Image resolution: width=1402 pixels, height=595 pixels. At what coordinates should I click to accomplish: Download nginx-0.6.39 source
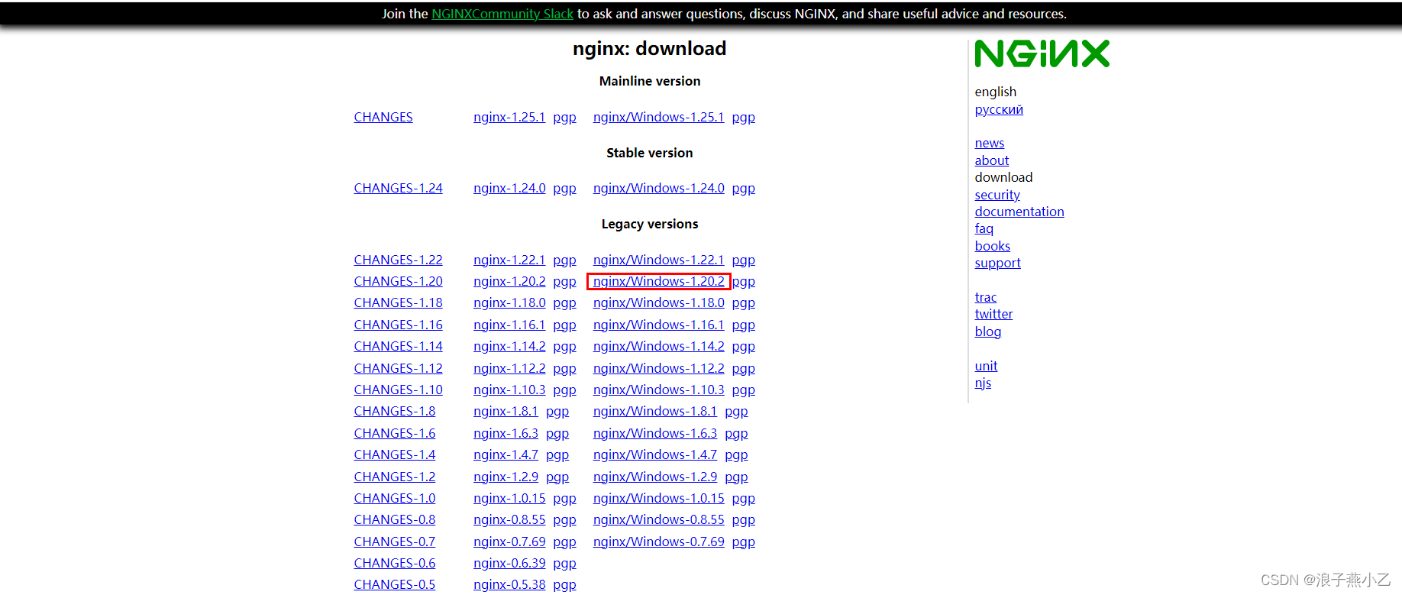(509, 563)
